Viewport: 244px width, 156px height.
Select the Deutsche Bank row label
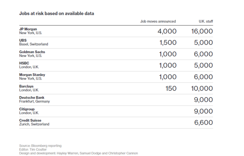[x=32, y=98]
